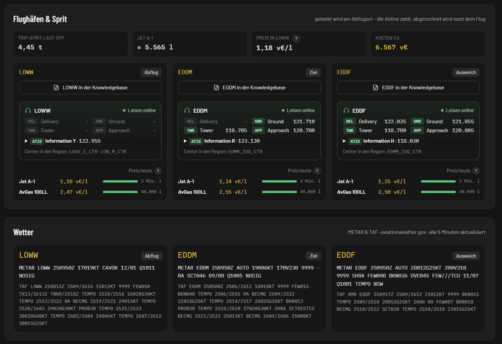Click the EDDF AvGas 100LL stock bar
The height and width of the screenshot is (344, 502).
click(x=438, y=192)
